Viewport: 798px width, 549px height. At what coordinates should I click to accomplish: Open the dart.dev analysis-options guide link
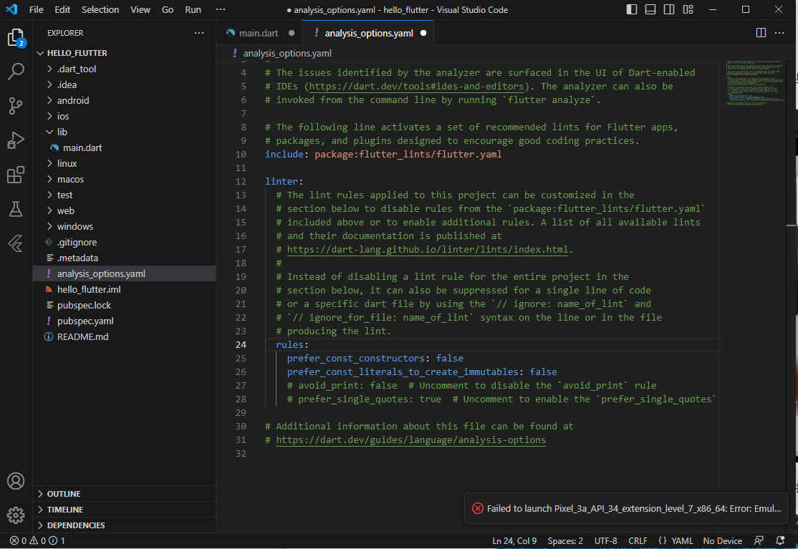click(410, 440)
